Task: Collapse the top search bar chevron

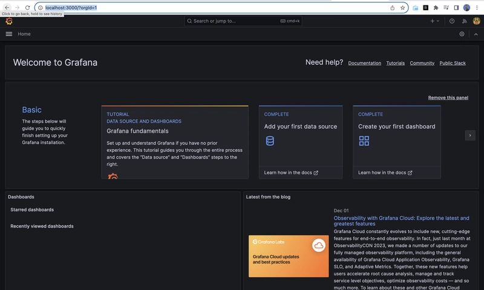Action: click(x=476, y=35)
